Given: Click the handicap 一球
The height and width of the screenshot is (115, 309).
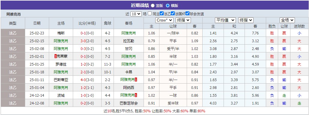Looking at the screenshot, I should [x=173, y=95].
